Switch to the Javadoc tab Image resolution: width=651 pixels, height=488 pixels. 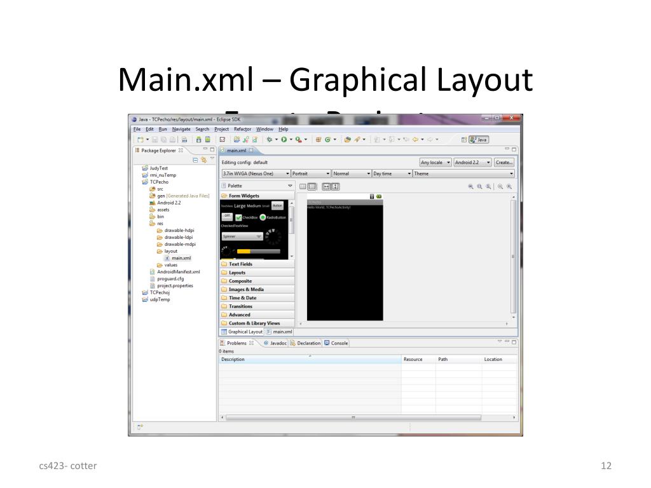(x=275, y=343)
